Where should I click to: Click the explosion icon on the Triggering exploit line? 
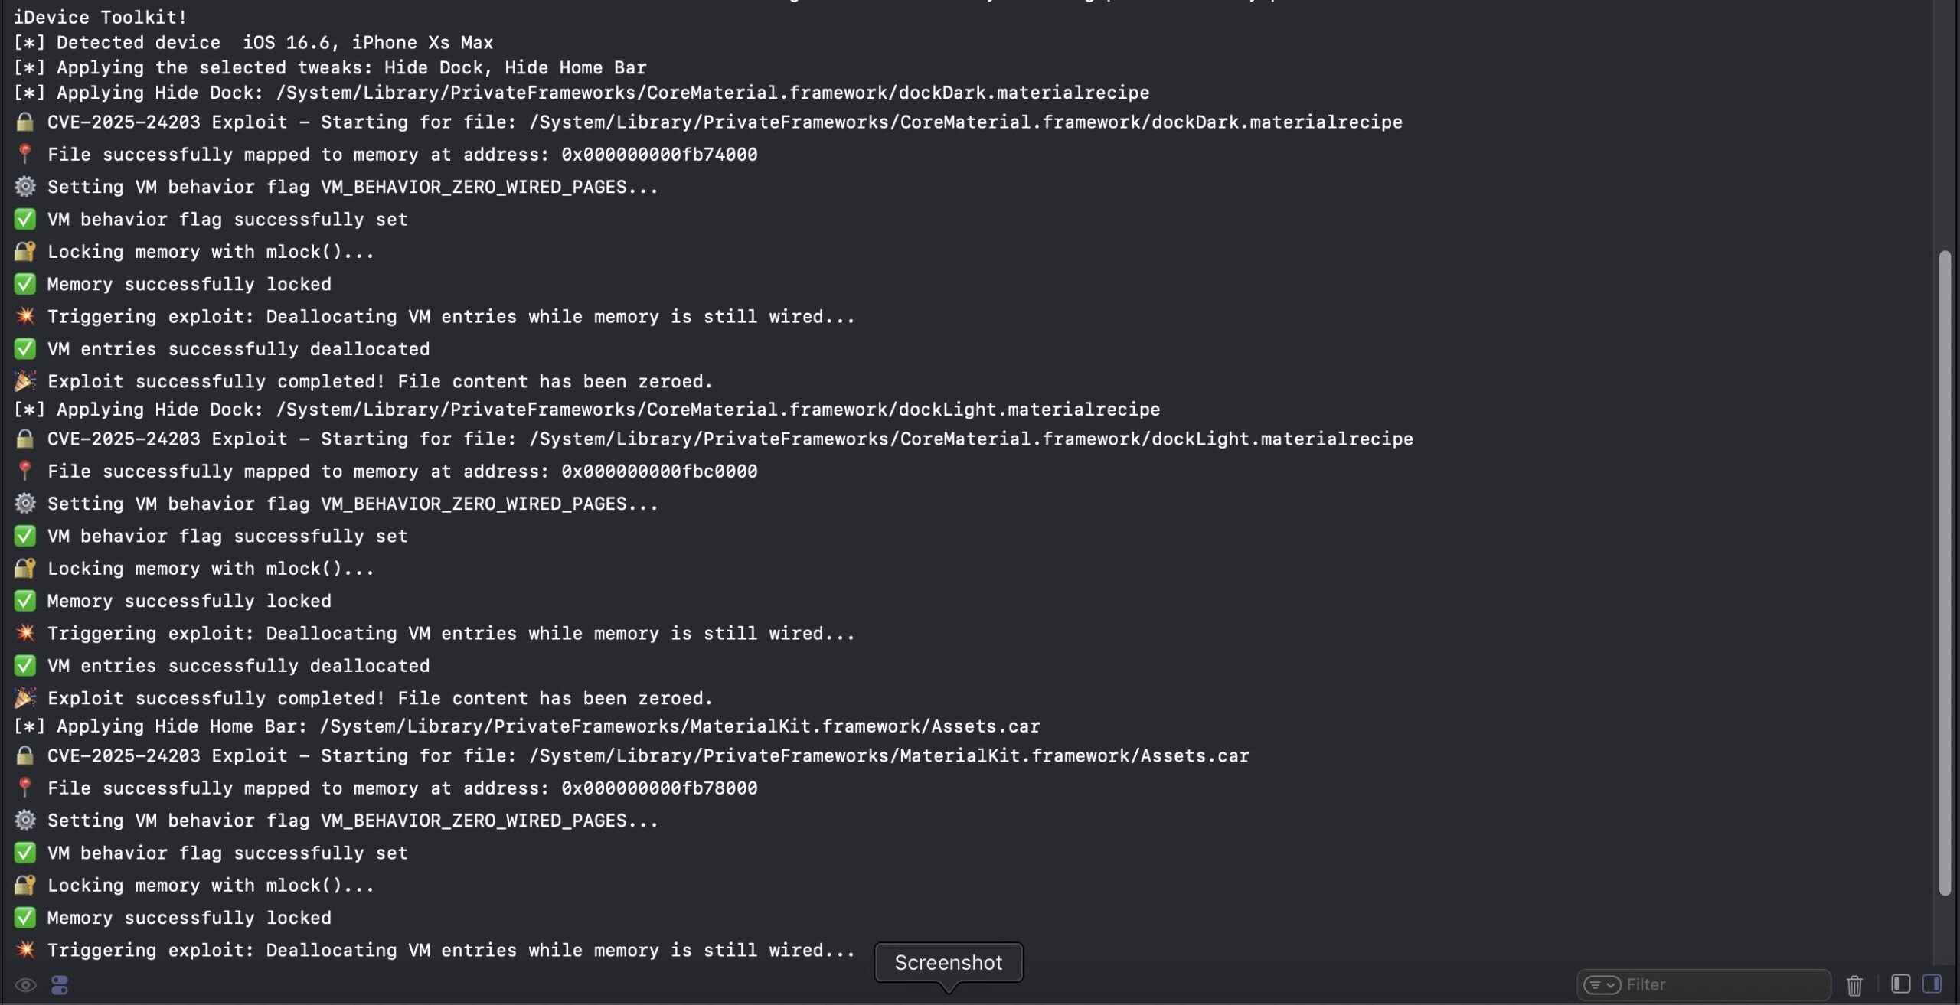[24, 316]
